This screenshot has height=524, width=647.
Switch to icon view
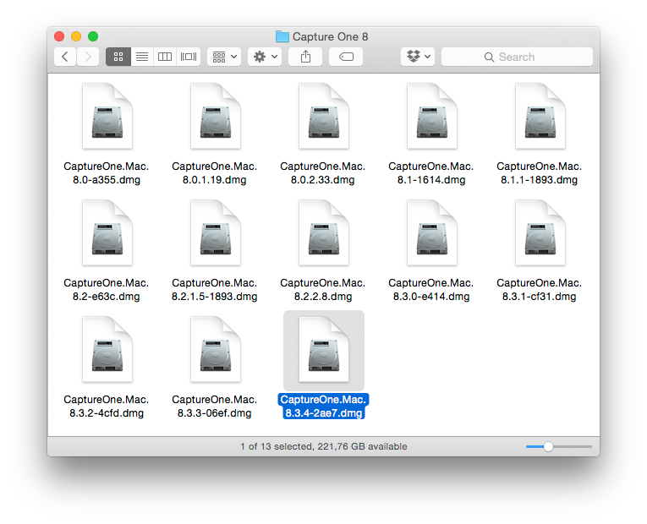[x=118, y=57]
